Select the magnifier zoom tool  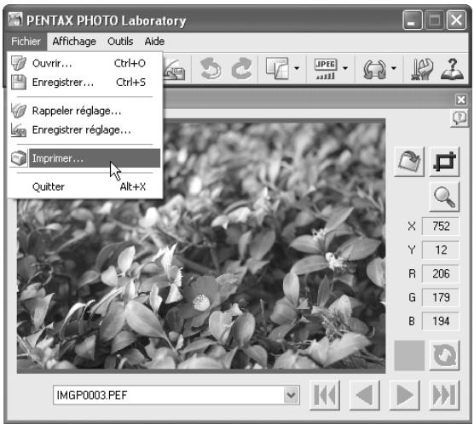pos(444,197)
